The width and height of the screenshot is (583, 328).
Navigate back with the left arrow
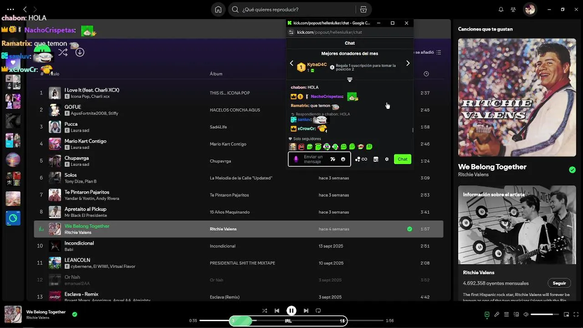(25, 9)
